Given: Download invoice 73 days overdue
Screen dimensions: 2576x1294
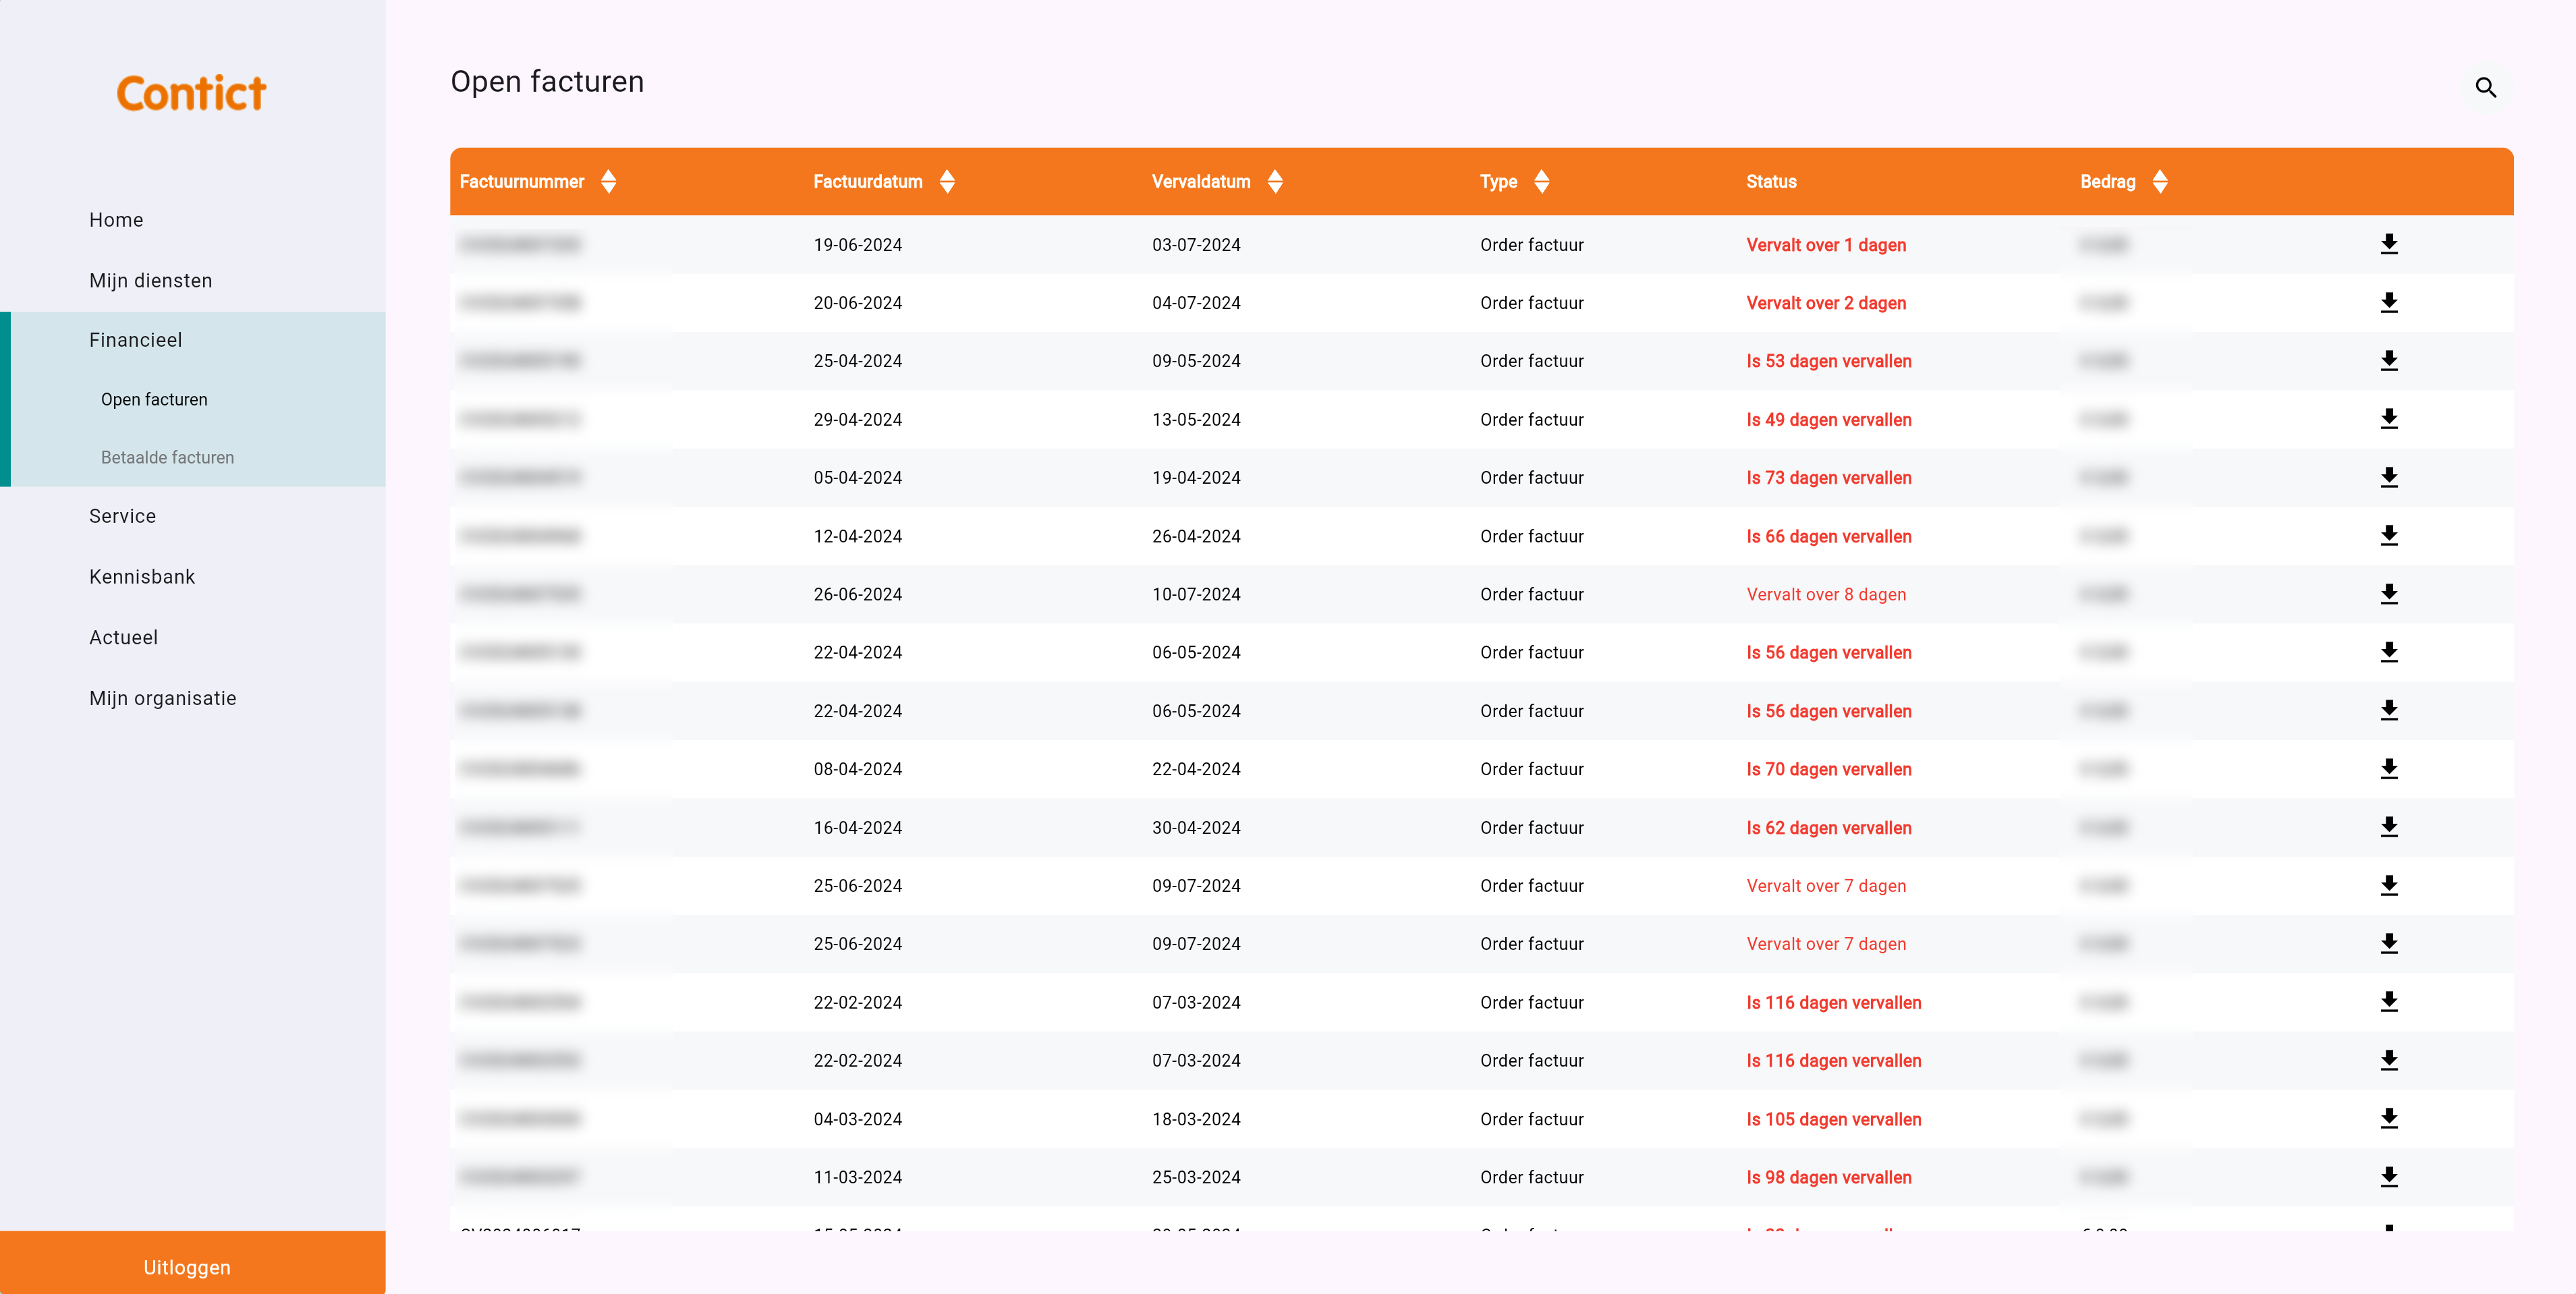Looking at the screenshot, I should pos(2388,477).
